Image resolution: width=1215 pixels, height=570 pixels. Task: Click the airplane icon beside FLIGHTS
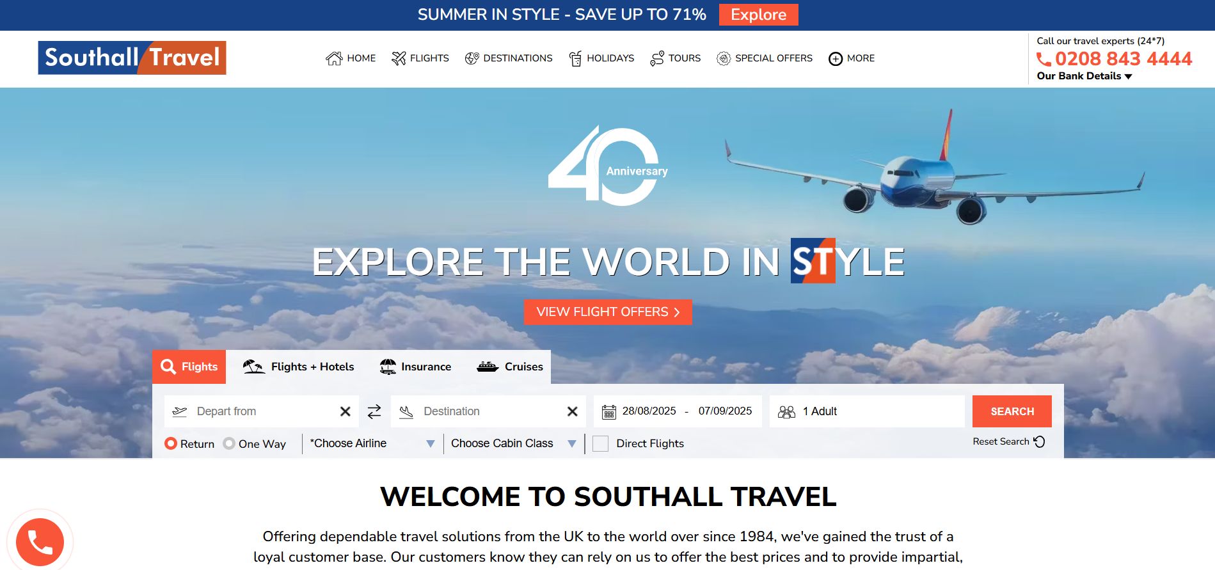(399, 58)
